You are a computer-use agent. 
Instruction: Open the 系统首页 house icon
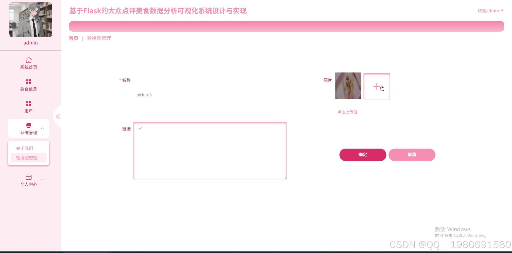coord(29,60)
